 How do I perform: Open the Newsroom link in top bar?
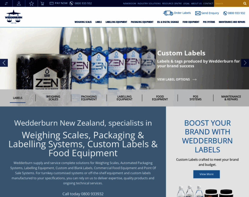point(129,4)
